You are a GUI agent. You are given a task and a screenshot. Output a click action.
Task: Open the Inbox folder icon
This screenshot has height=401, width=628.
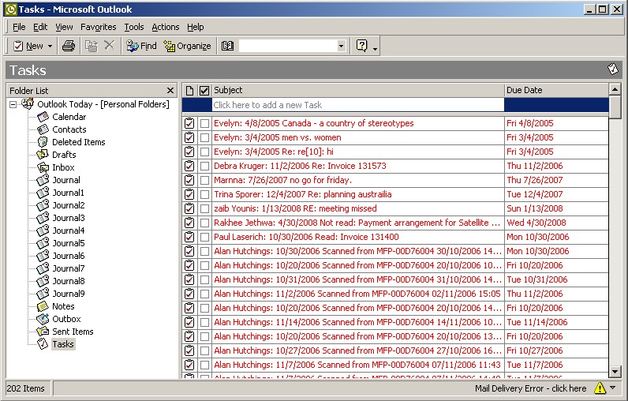43,167
